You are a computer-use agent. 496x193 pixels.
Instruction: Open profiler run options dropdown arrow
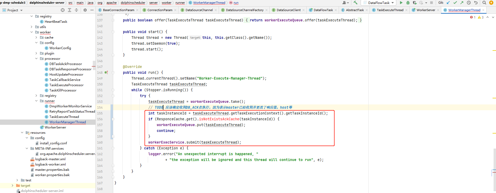pos(426,3)
